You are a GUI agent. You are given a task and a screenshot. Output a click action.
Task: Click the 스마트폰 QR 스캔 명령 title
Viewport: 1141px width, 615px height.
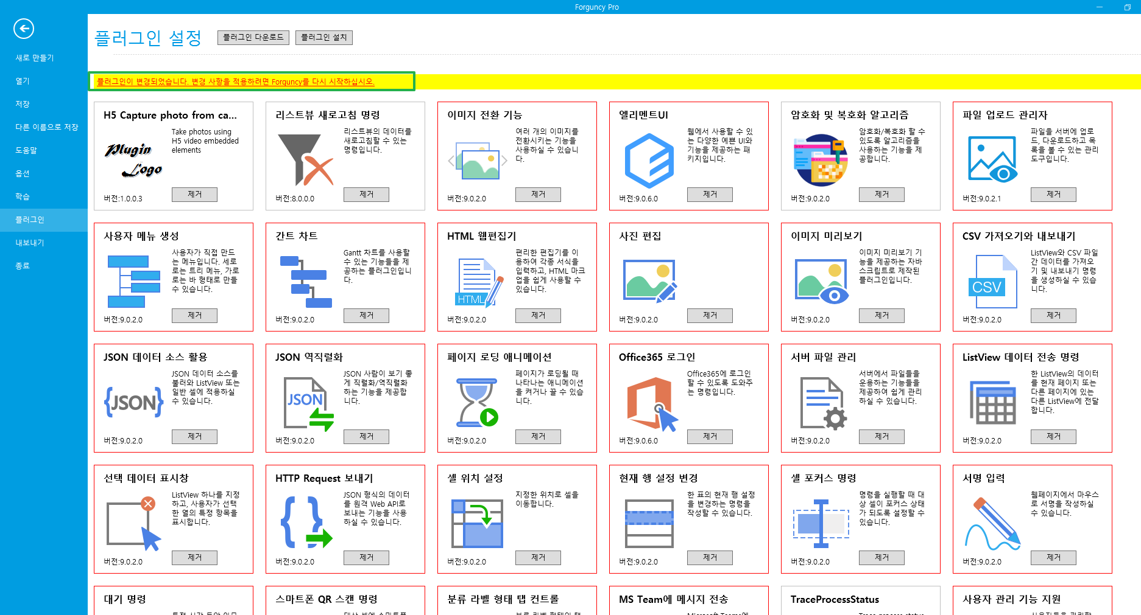click(x=327, y=599)
